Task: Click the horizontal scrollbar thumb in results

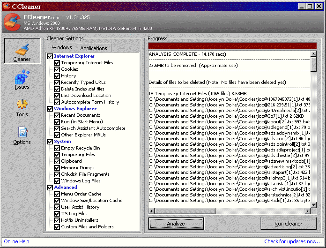Action: [185, 211]
